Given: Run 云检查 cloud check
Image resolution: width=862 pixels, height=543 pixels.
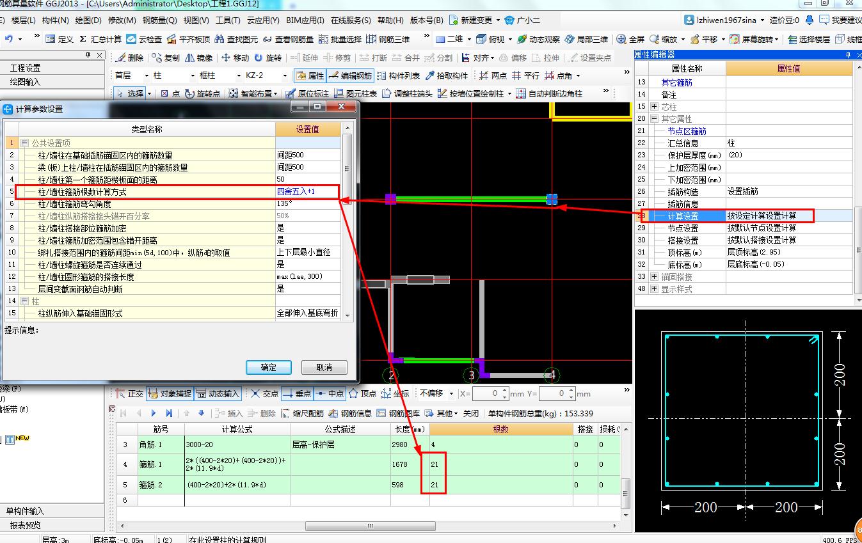Looking at the screenshot, I should pyautogui.click(x=143, y=39).
